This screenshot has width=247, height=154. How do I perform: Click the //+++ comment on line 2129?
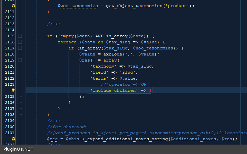coord(54,121)
